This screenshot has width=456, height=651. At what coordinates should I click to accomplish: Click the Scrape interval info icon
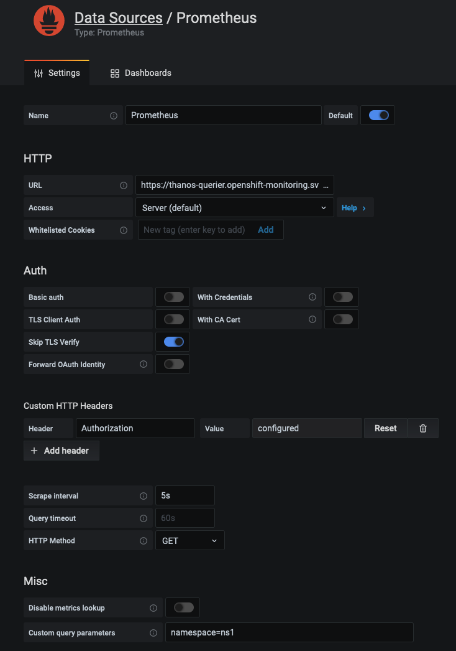(x=144, y=496)
